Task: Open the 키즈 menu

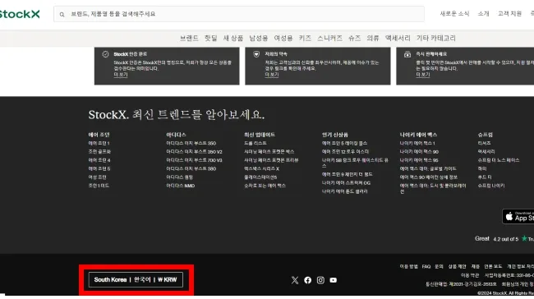Action: pyautogui.click(x=305, y=38)
